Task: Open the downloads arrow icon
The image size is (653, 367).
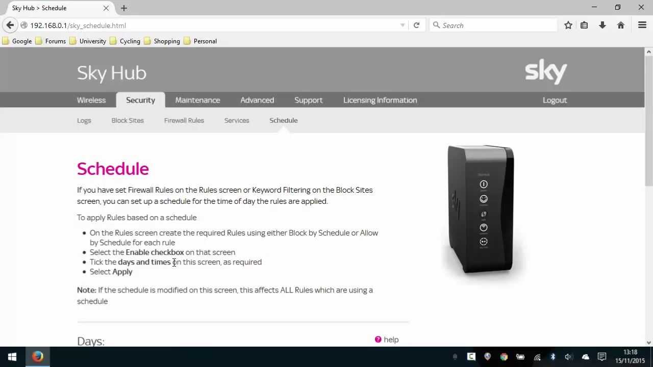Action: point(602,25)
